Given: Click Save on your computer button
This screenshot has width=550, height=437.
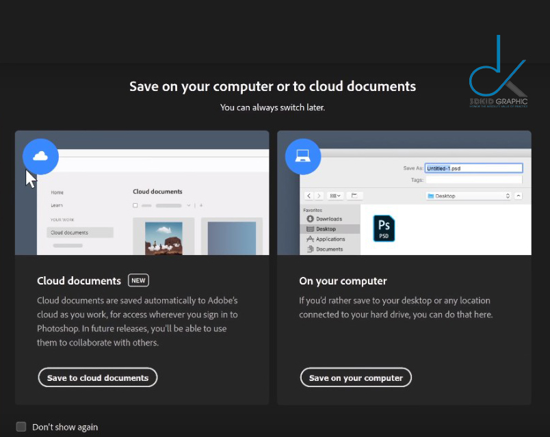Looking at the screenshot, I should click(356, 378).
